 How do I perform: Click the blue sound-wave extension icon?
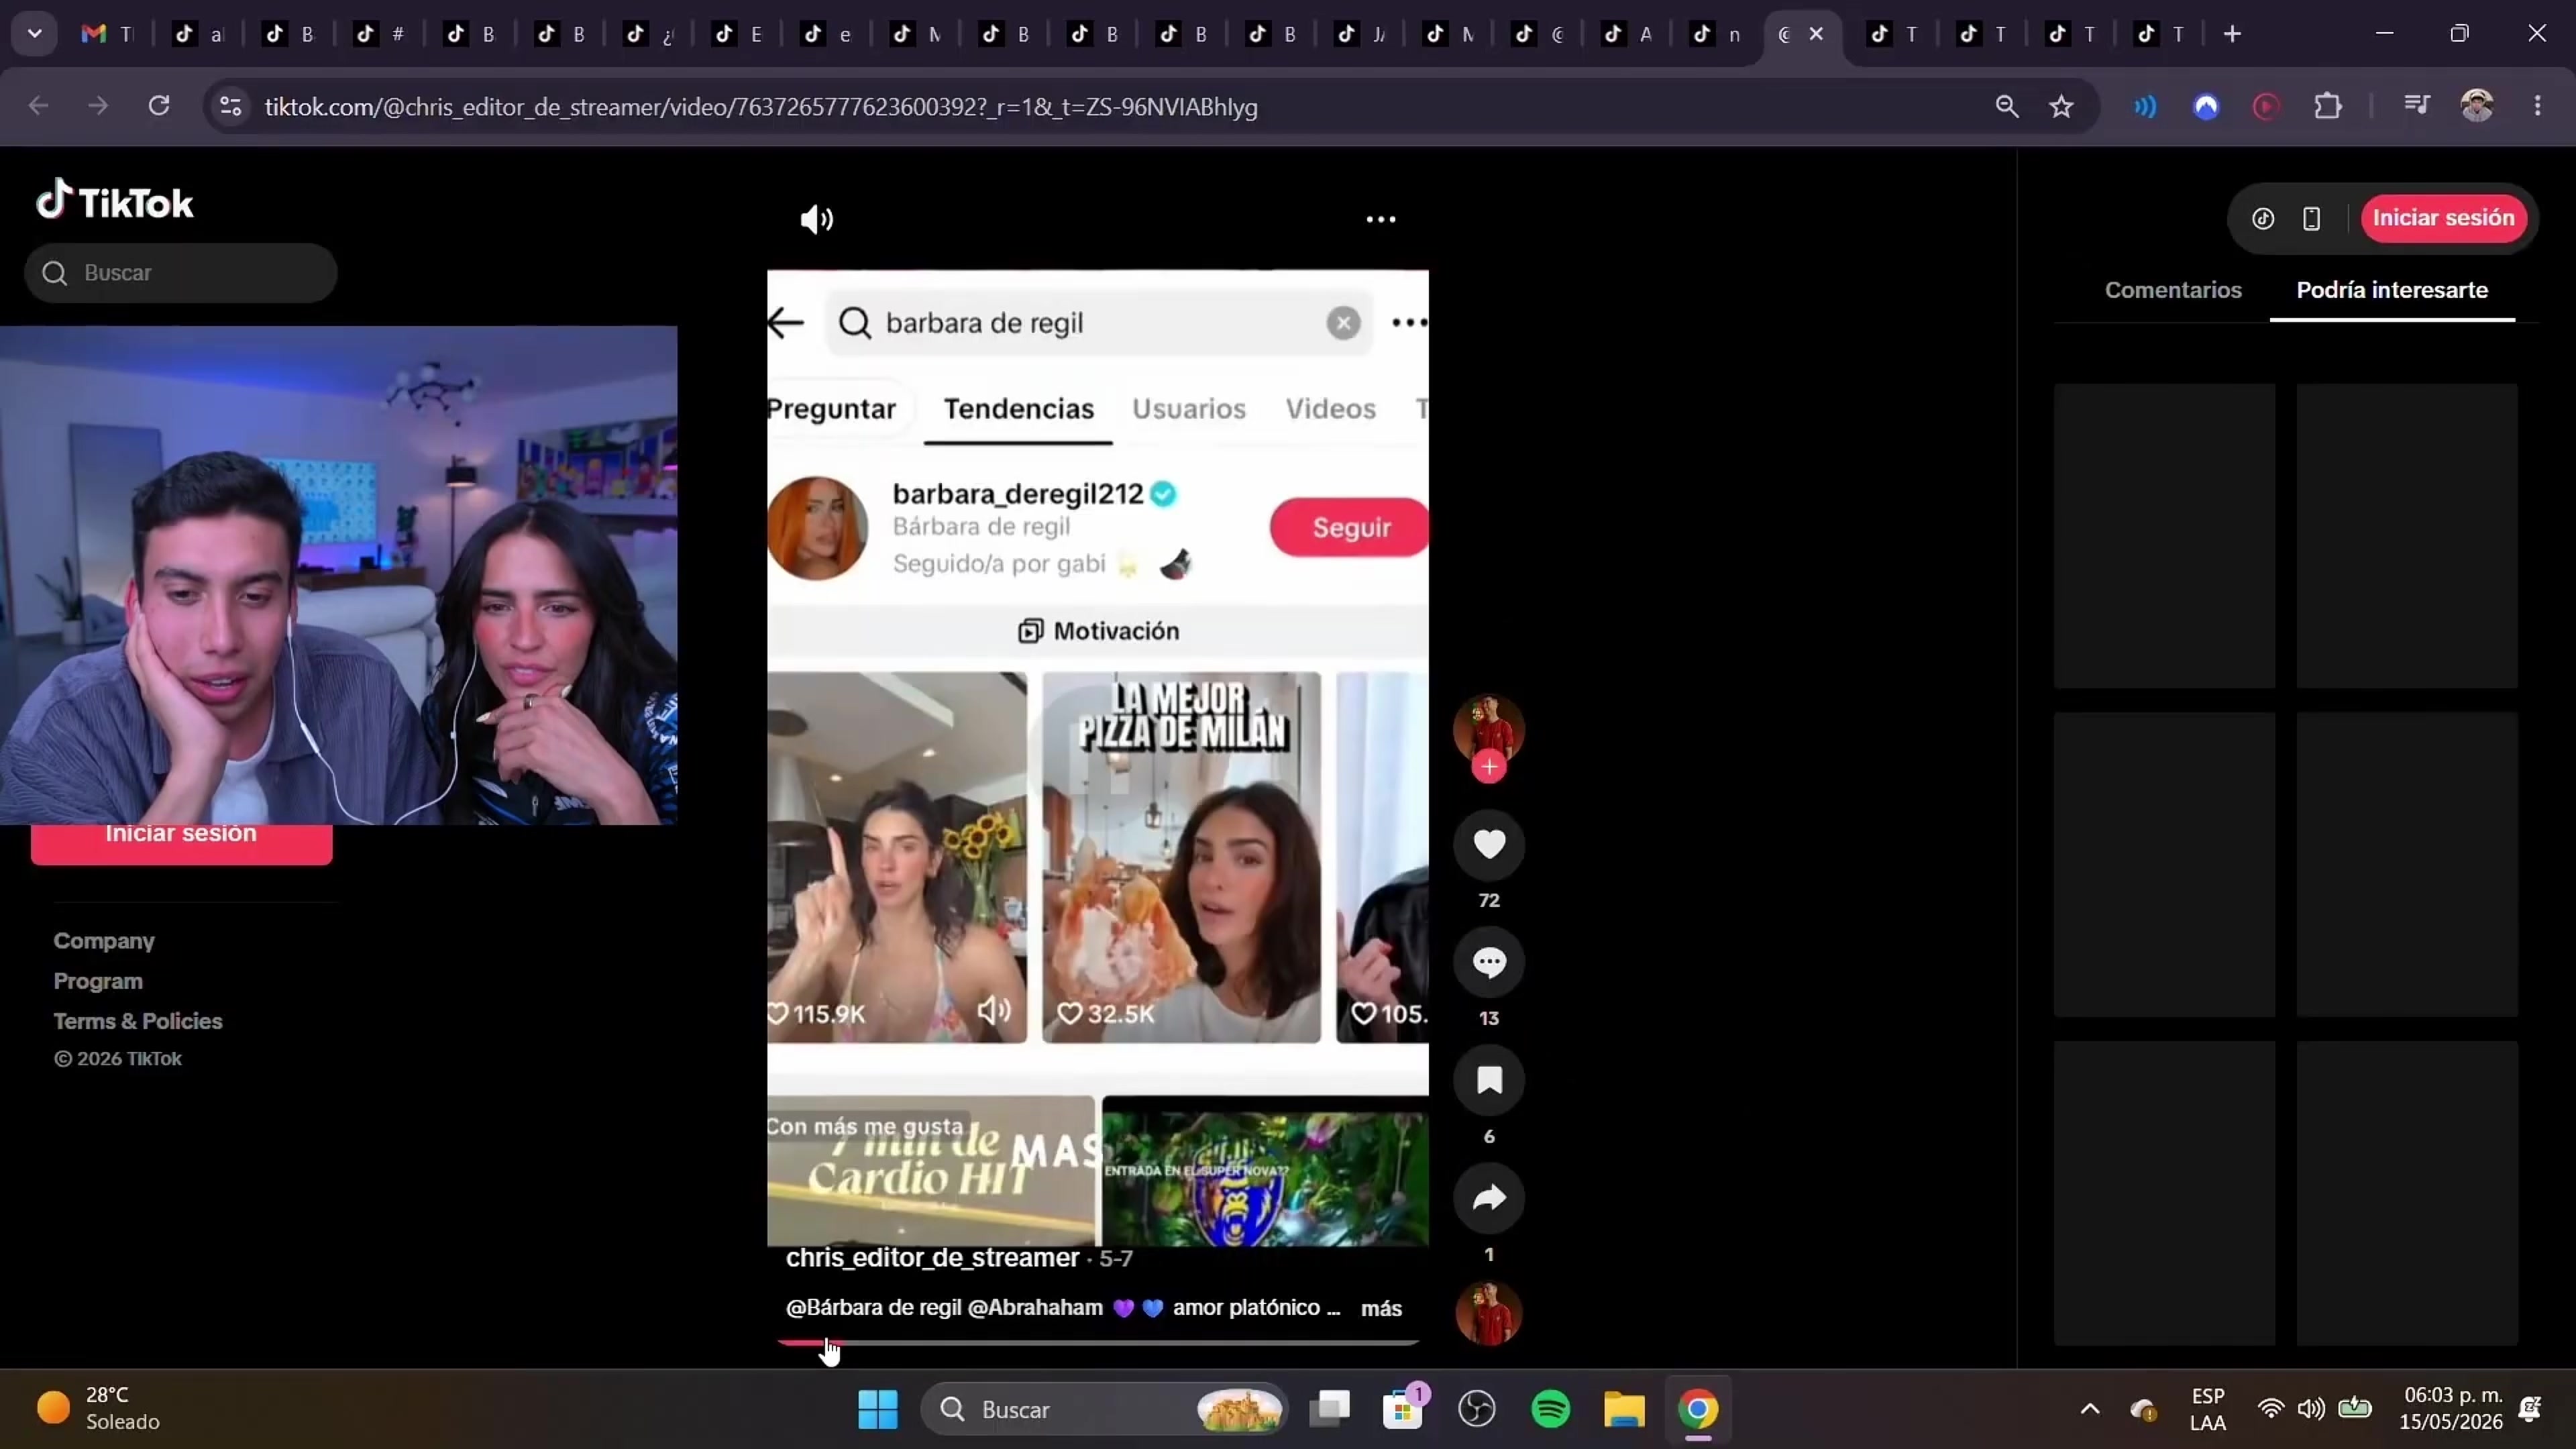2145,106
